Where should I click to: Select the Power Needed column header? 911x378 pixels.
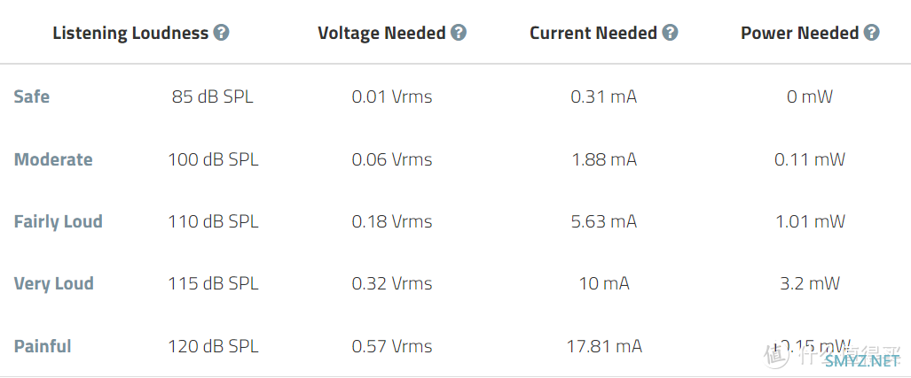[799, 33]
